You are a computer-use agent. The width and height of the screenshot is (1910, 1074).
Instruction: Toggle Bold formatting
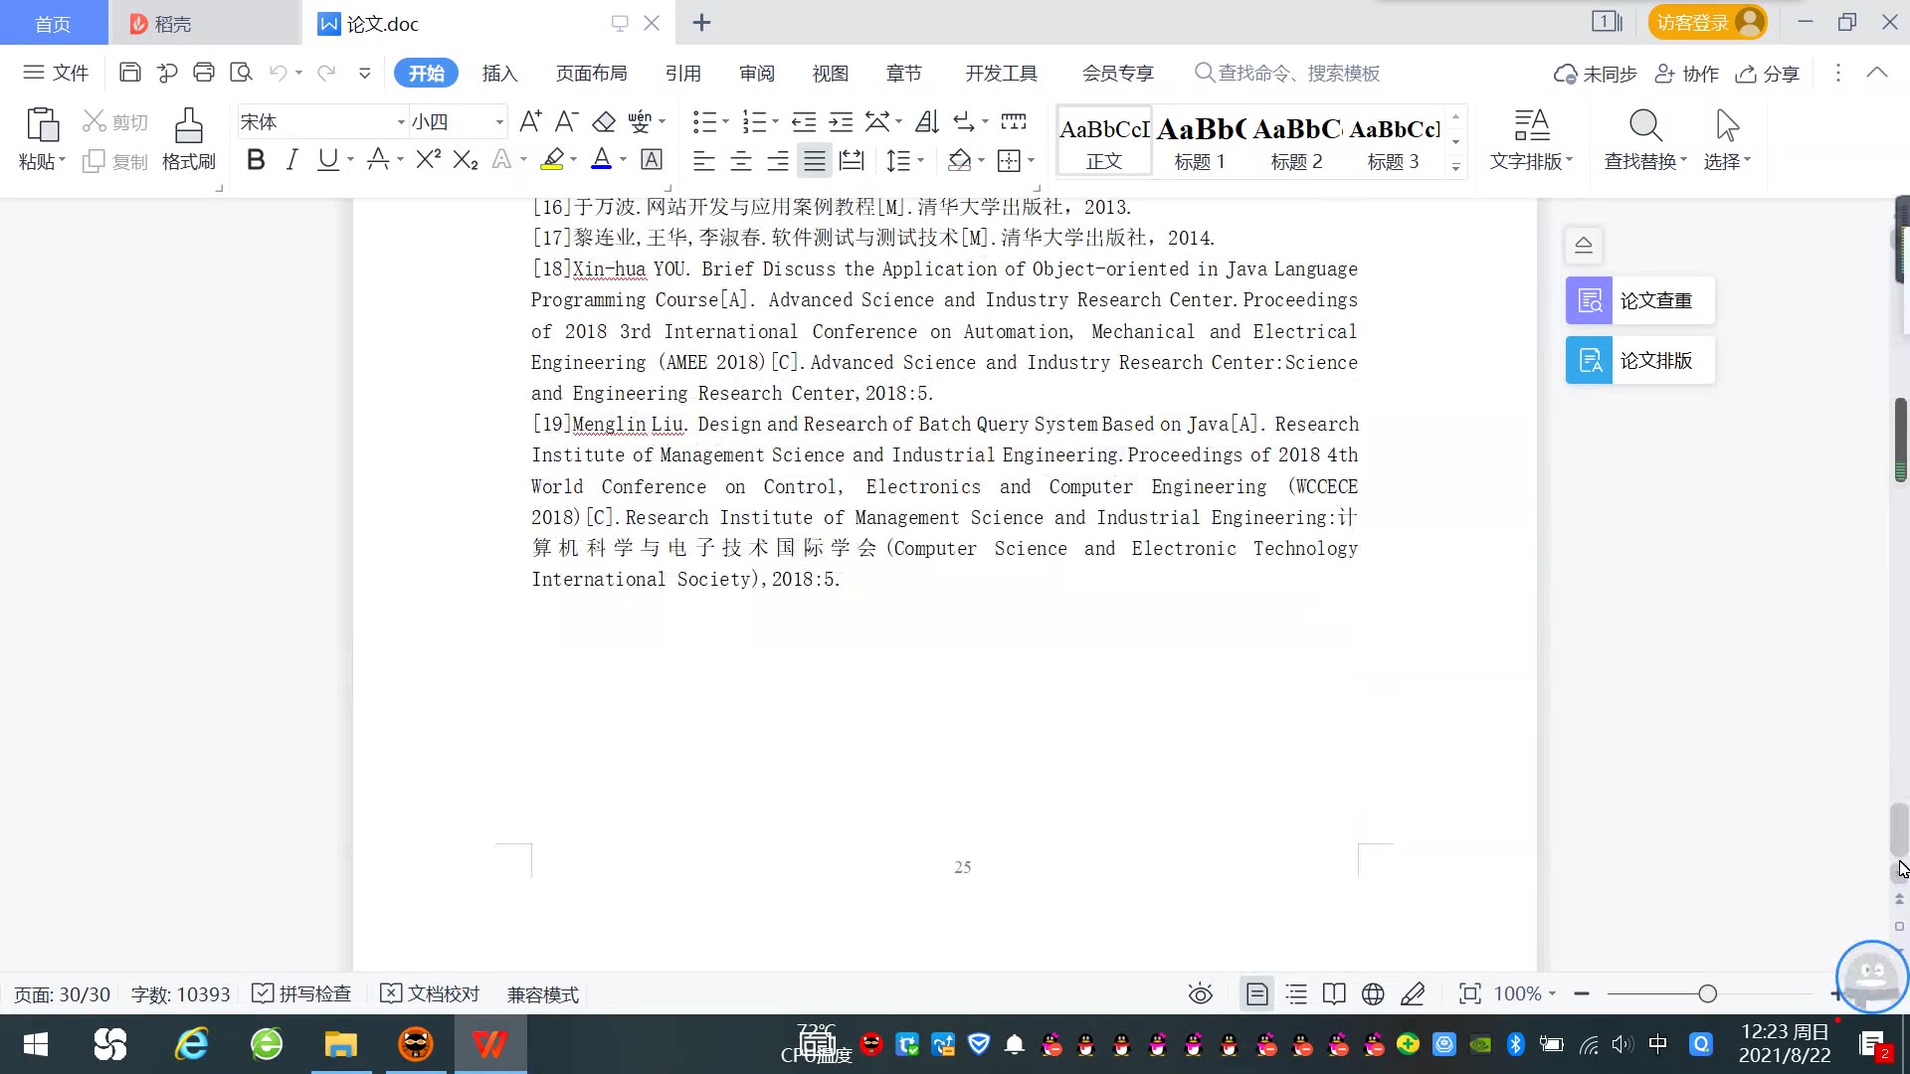[x=256, y=159]
